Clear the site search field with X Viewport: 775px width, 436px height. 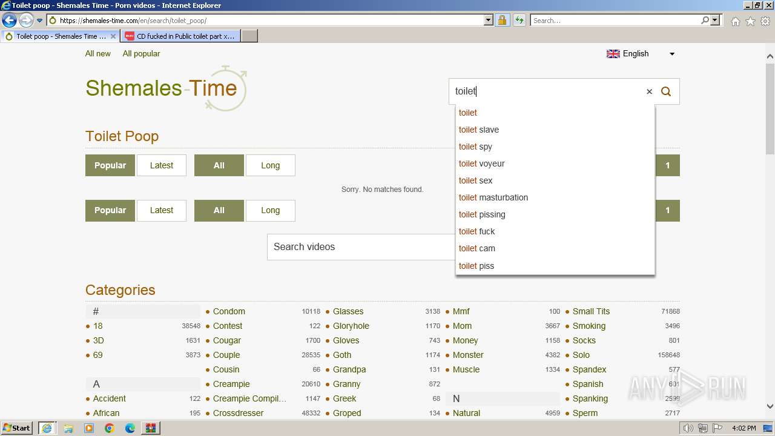pyautogui.click(x=649, y=91)
